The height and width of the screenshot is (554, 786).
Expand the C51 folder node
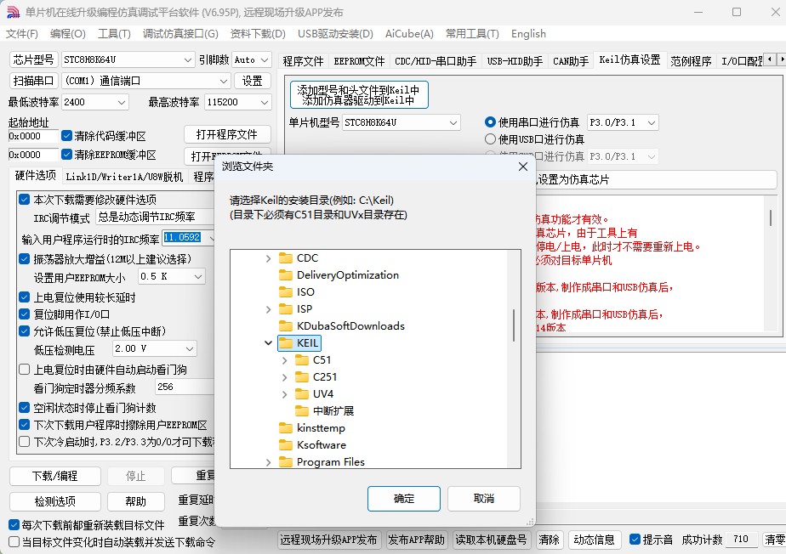(285, 360)
